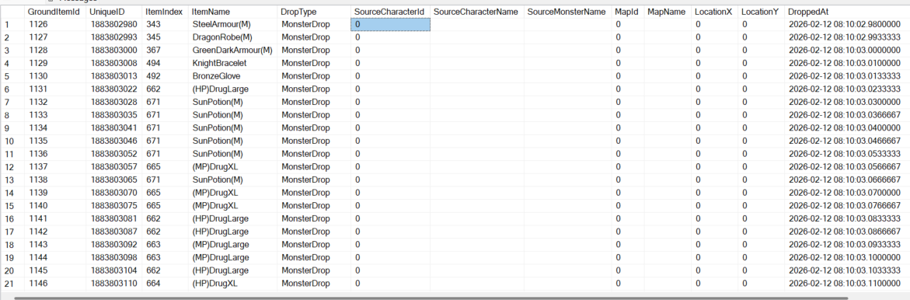This screenshot has height=300, width=910.
Task: Select the DropType column header
Action: pos(313,12)
